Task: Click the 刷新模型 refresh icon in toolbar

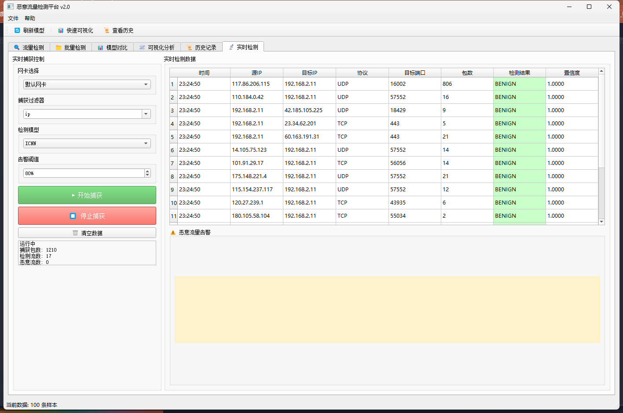Action: click(x=18, y=30)
